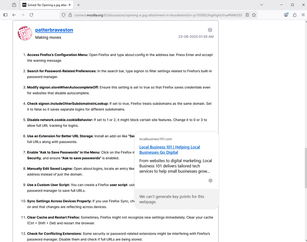Close the 'Solved: Re: Opening a jpg' tab
307x242 pixels.
(70, 5)
